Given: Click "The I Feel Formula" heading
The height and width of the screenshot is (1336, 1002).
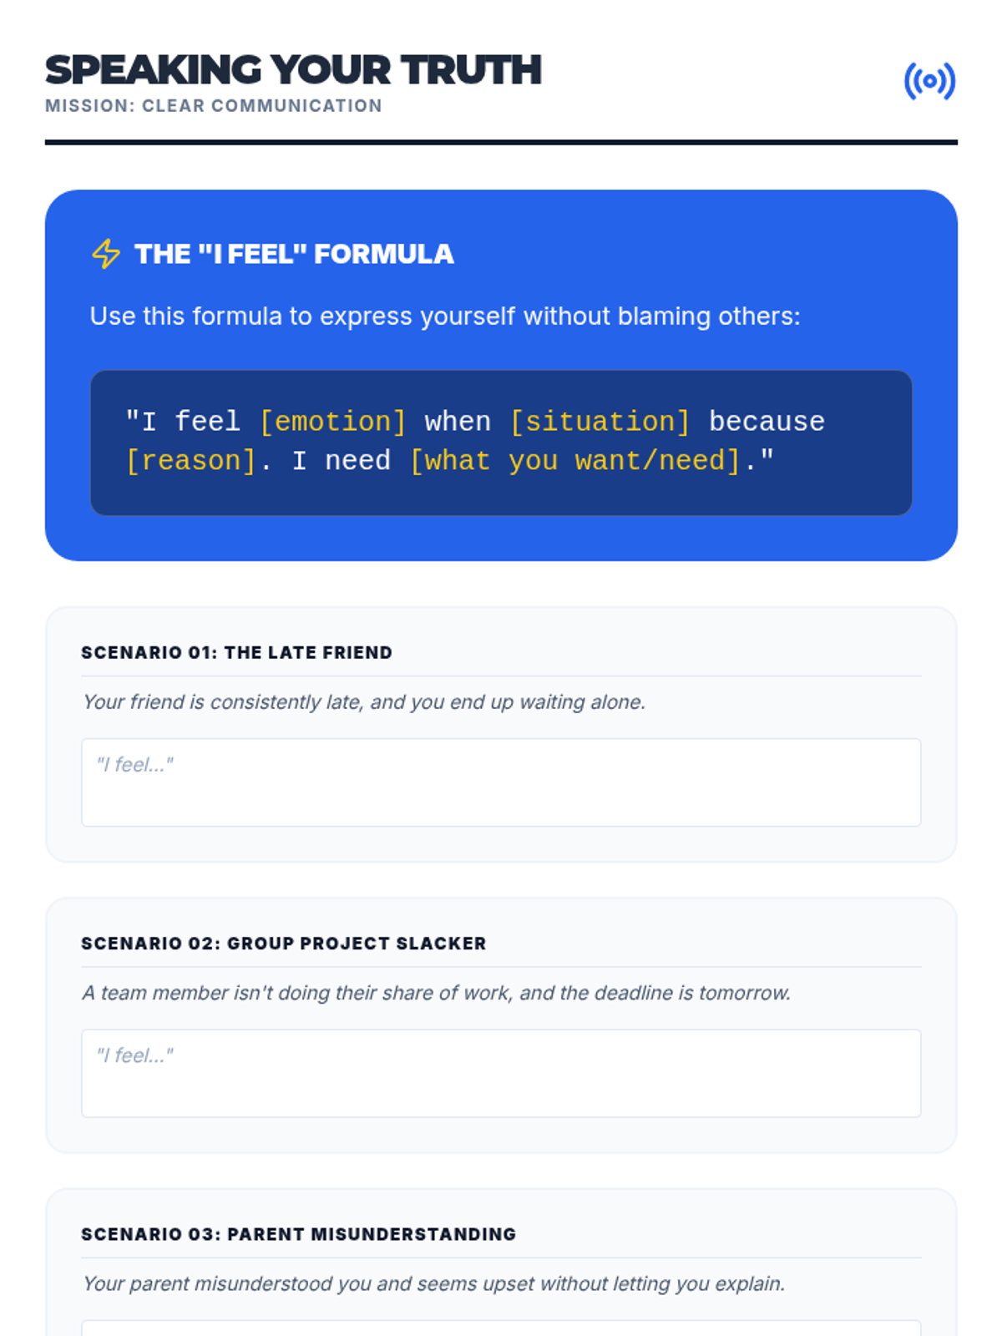Looking at the screenshot, I should pos(294,254).
